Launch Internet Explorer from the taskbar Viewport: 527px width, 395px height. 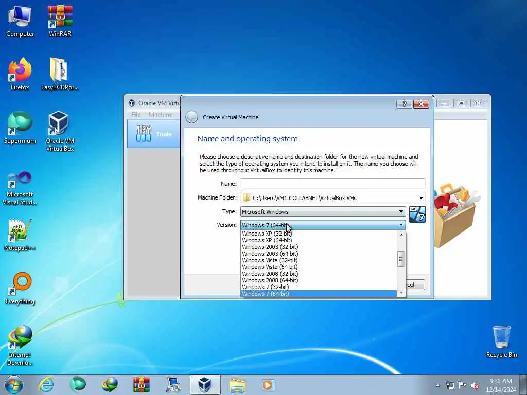click(x=46, y=385)
